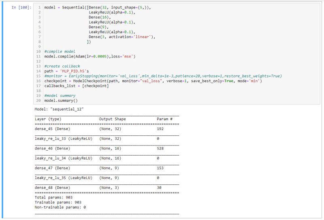Viewport: 324px width, 220px height.
Task: Click the callbacks_list = [checkpoint] line
Action: [77, 86]
